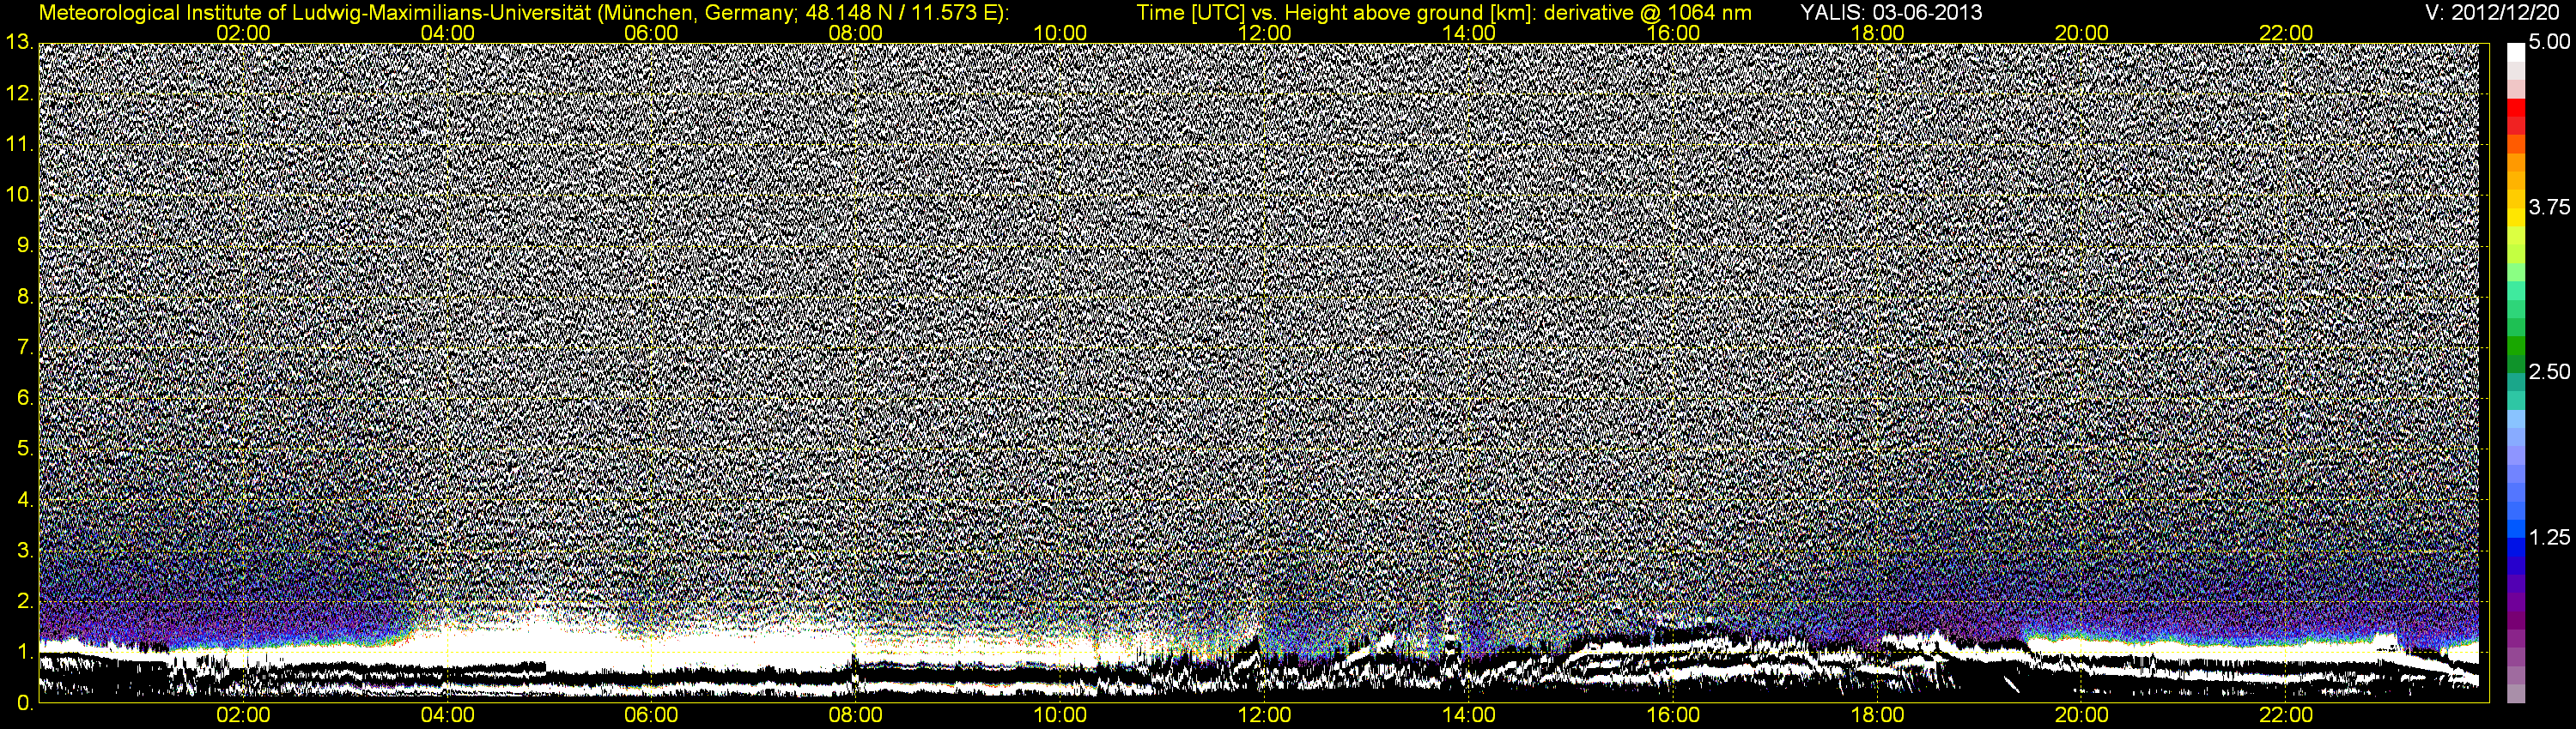Select the 16:00 label on the top time axis

coord(1674,33)
